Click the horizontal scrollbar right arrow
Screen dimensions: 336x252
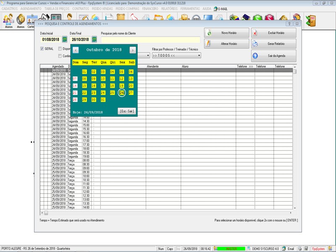(291, 213)
